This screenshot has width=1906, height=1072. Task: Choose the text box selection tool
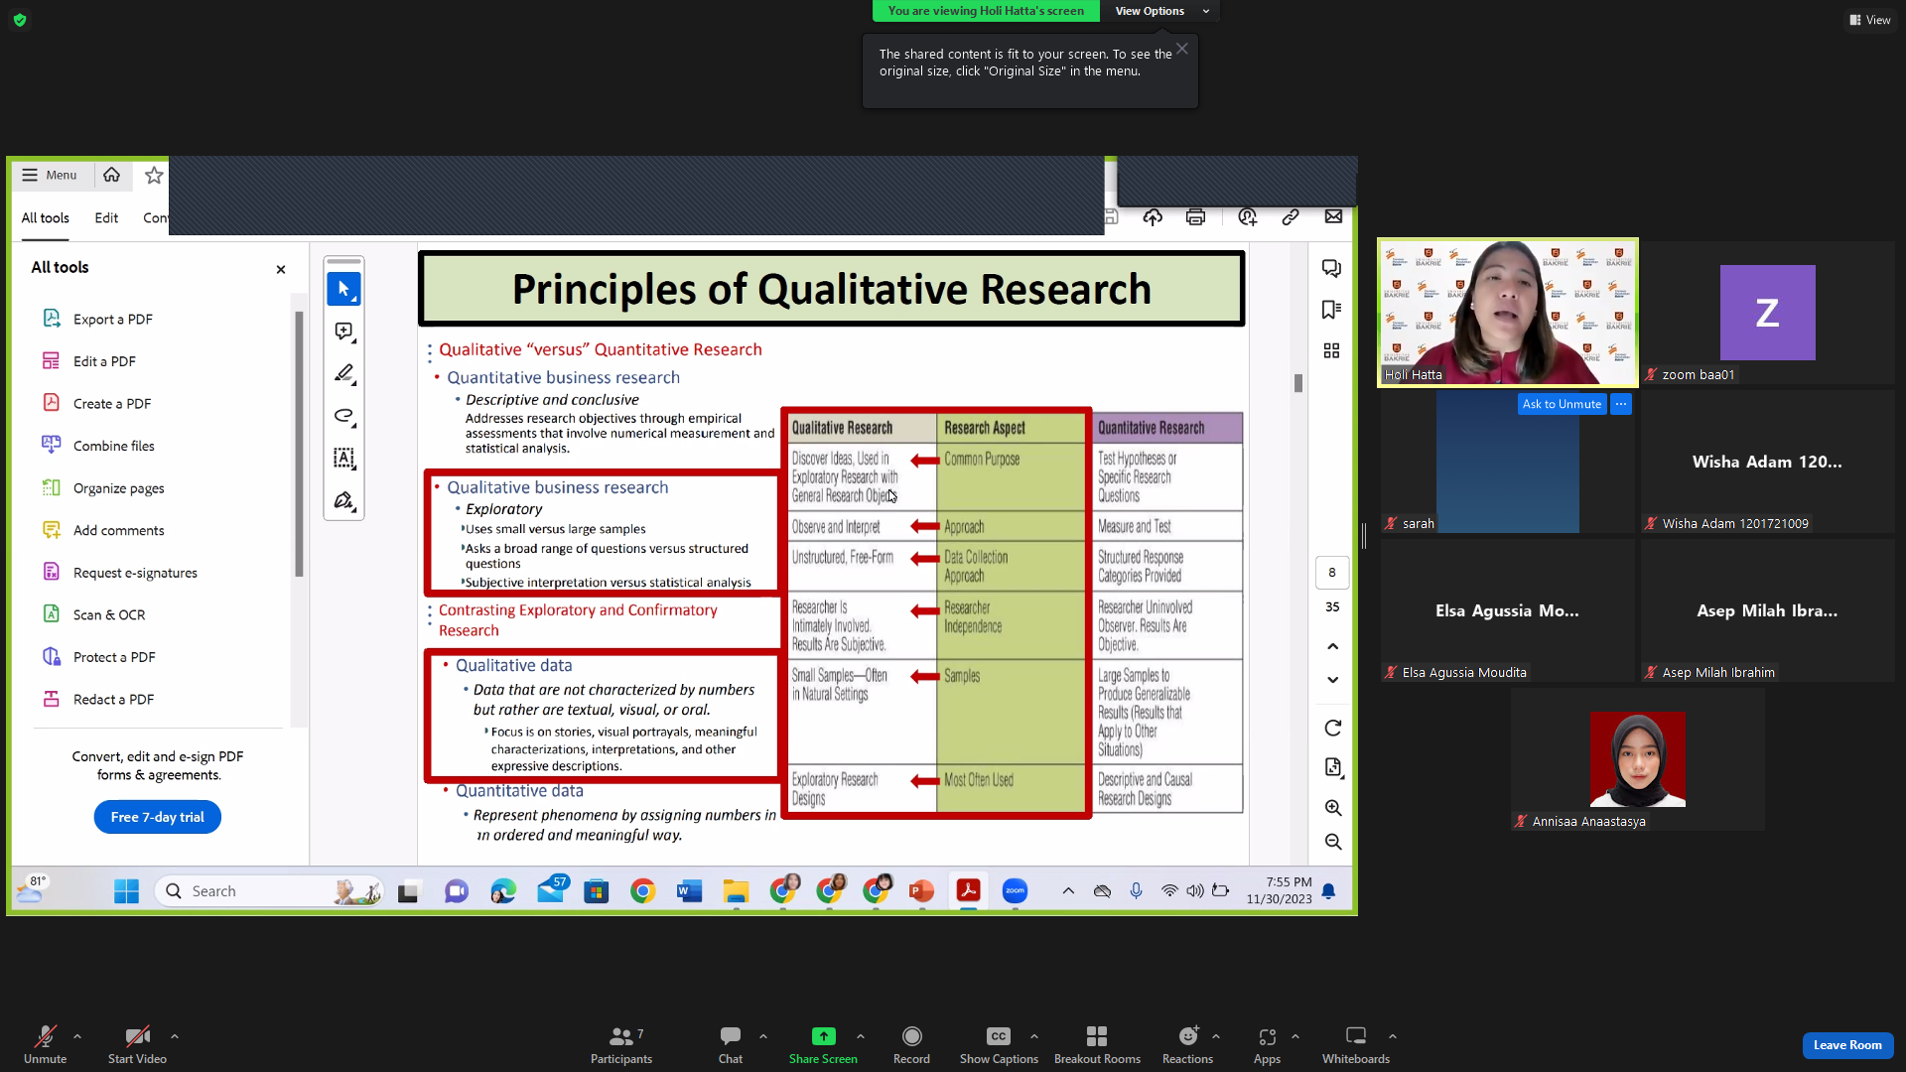click(x=343, y=458)
